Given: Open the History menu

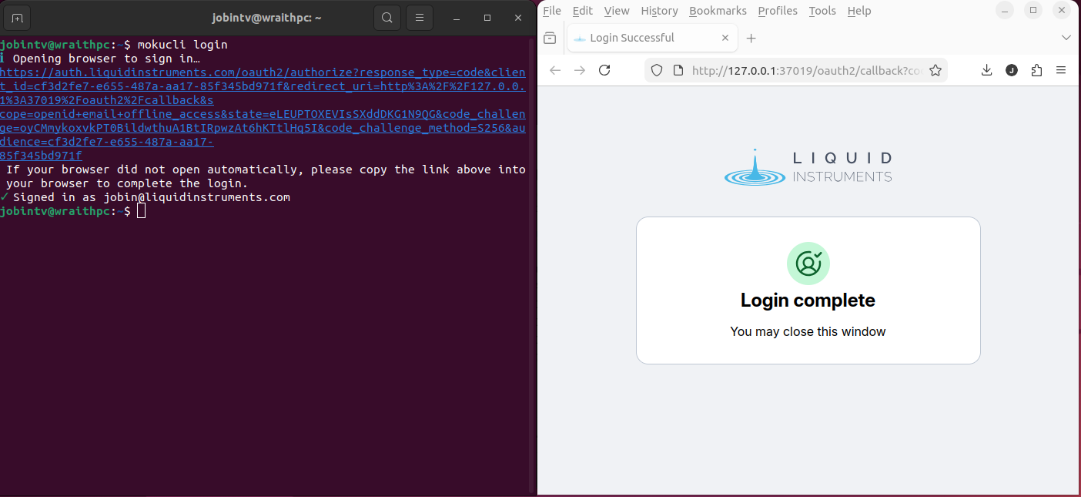Looking at the screenshot, I should click(x=659, y=11).
